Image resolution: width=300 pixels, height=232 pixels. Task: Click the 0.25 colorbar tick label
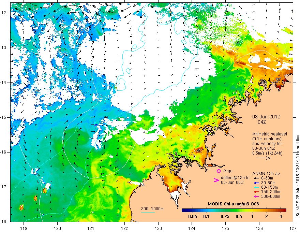[x=225, y=217]
